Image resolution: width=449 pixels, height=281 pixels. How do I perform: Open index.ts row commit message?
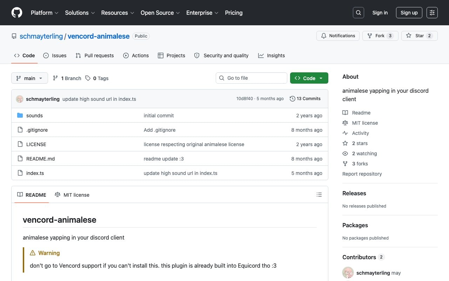[x=181, y=173]
